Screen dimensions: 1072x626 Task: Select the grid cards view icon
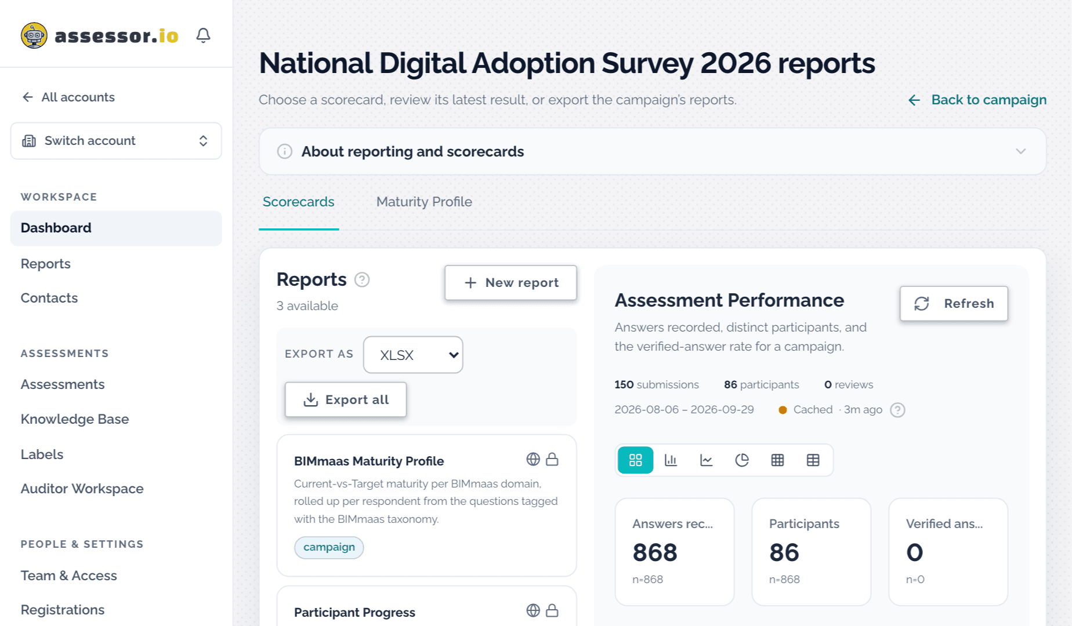(x=636, y=460)
